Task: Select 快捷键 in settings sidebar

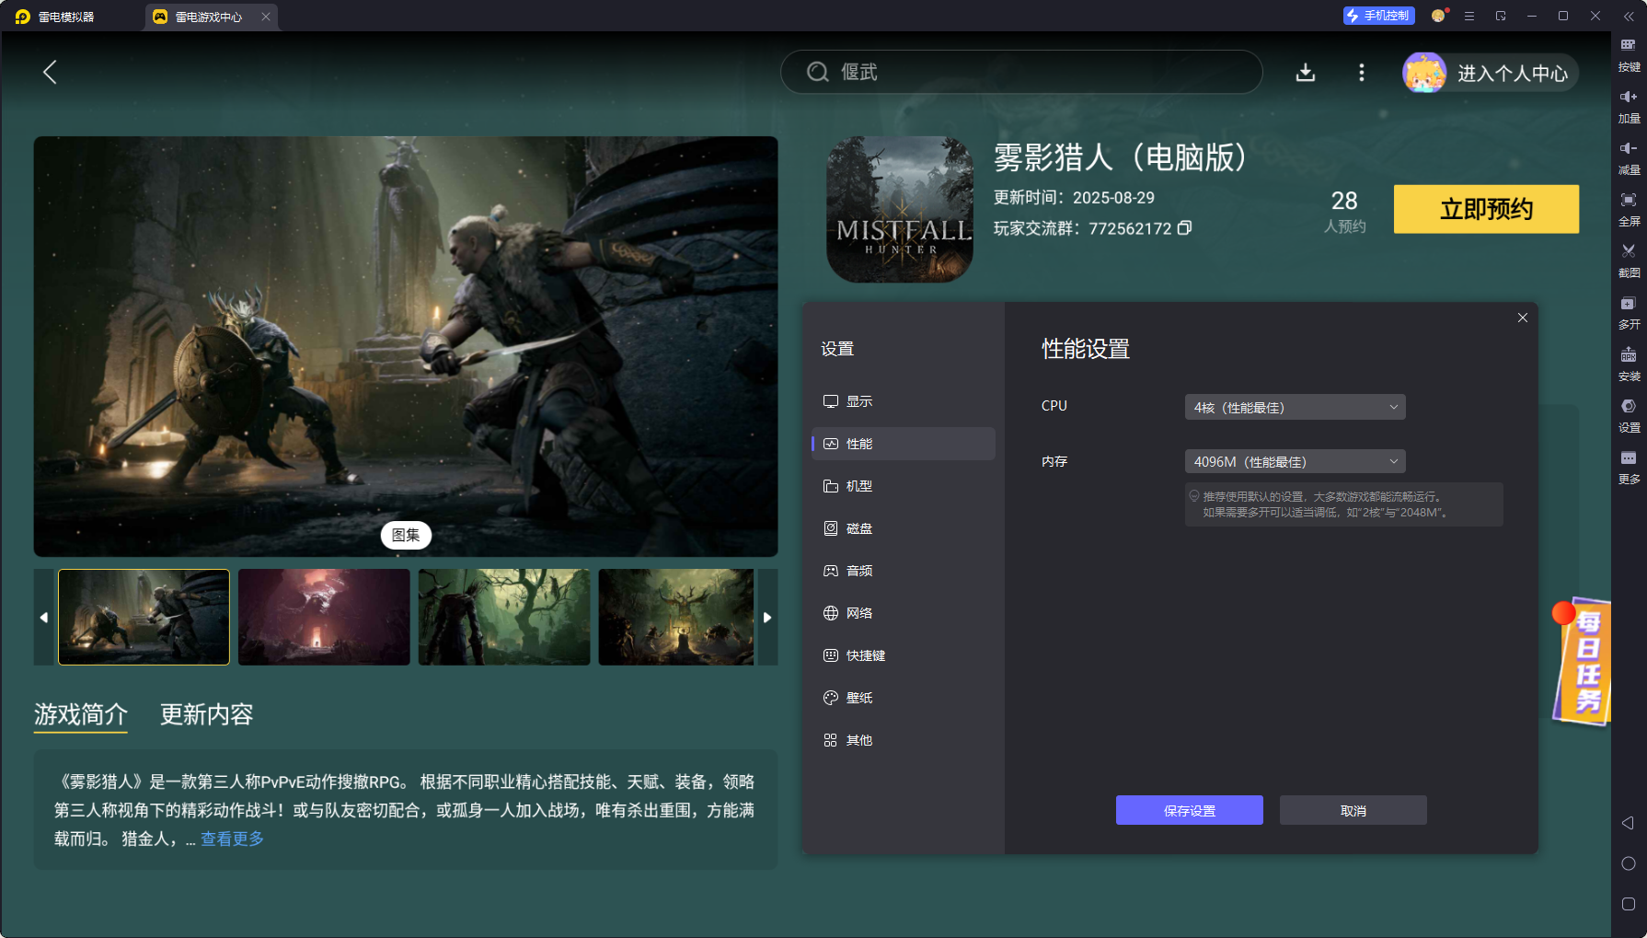Action: click(x=903, y=655)
